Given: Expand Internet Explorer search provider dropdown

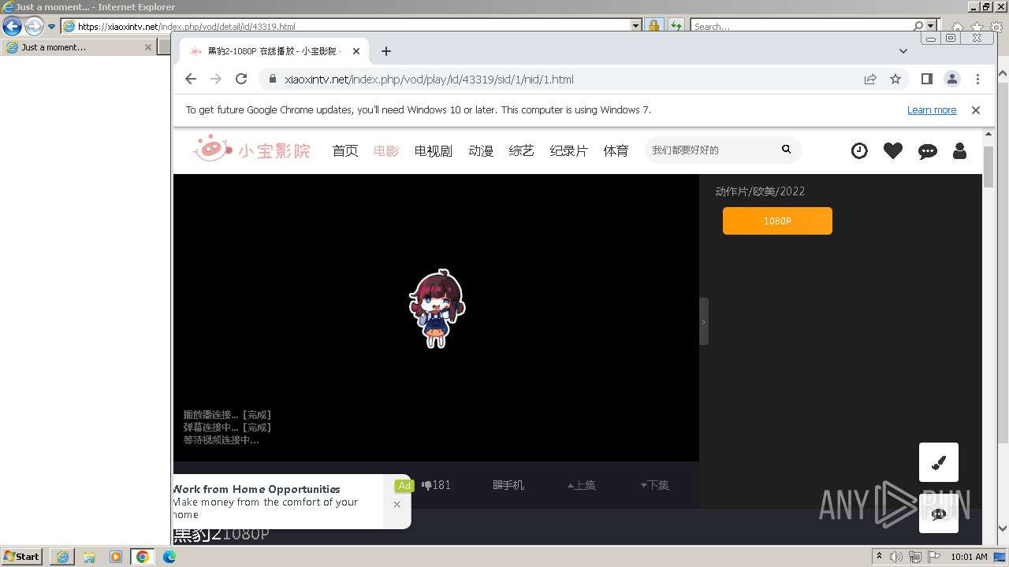Looking at the screenshot, I should [932, 26].
